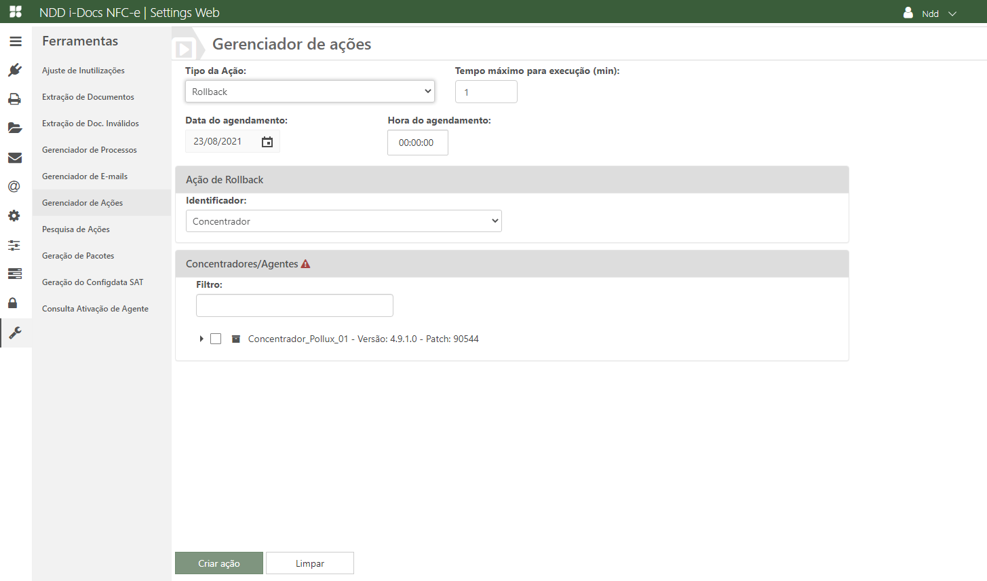Click the printer icon in sidebar

click(15, 99)
